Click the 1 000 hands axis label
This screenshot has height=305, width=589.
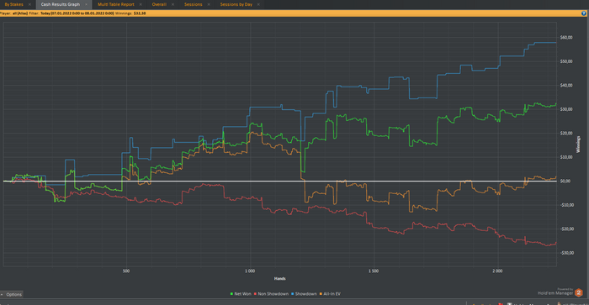click(x=250, y=271)
